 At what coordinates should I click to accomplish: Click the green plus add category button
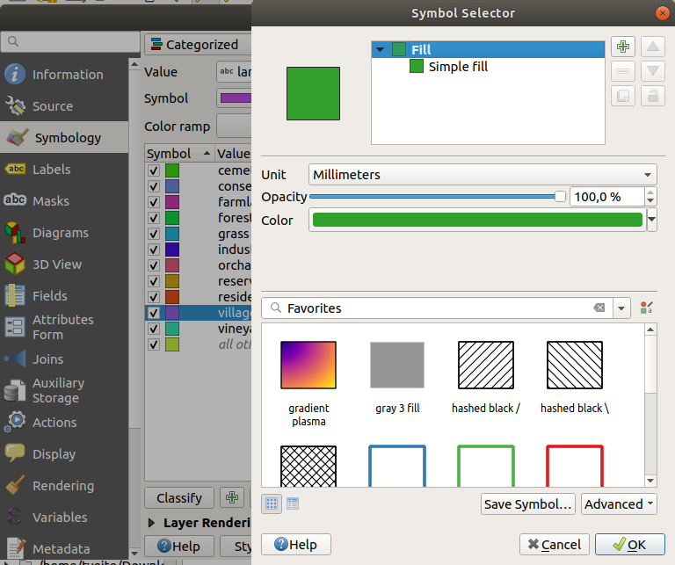(232, 497)
